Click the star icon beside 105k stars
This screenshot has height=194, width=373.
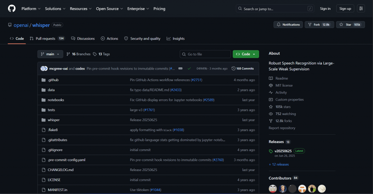click(271, 107)
